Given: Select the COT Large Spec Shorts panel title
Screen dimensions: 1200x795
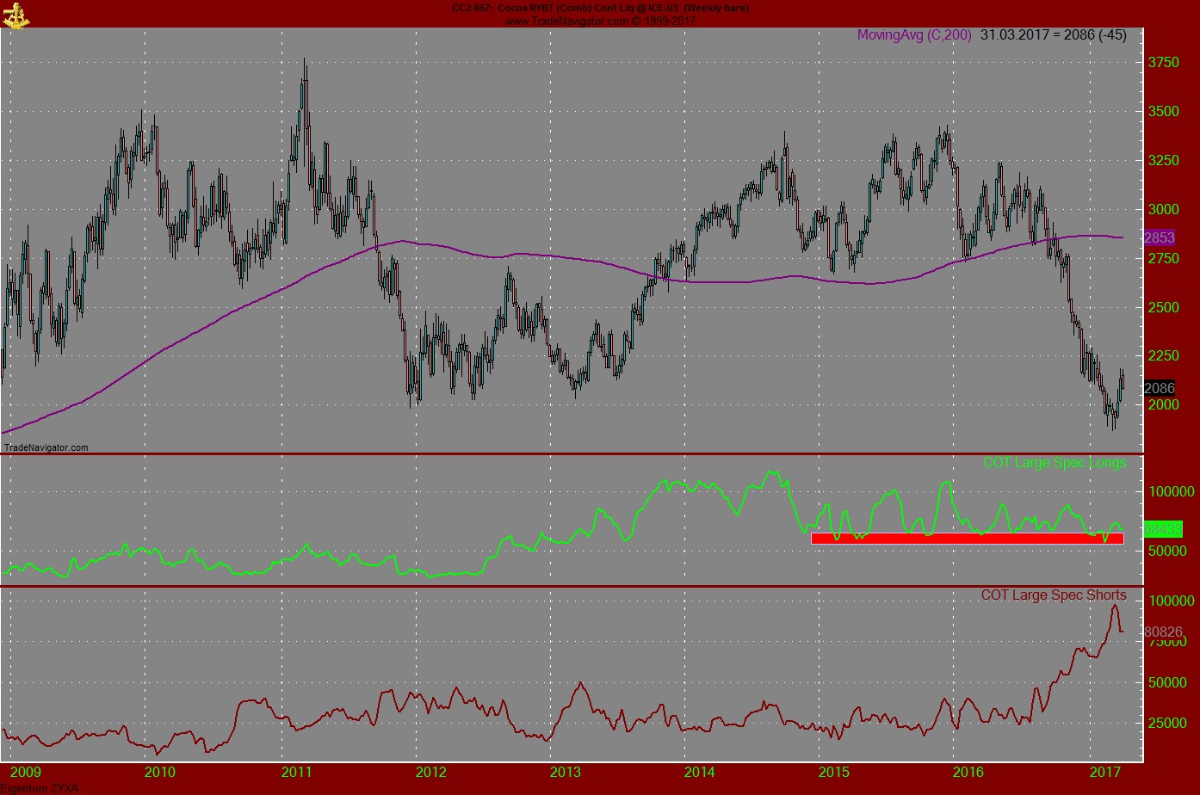Looking at the screenshot, I should click(x=1054, y=595).
